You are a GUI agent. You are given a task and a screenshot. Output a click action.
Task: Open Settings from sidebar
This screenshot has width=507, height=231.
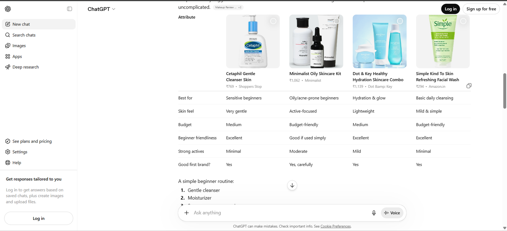point(39,152)
